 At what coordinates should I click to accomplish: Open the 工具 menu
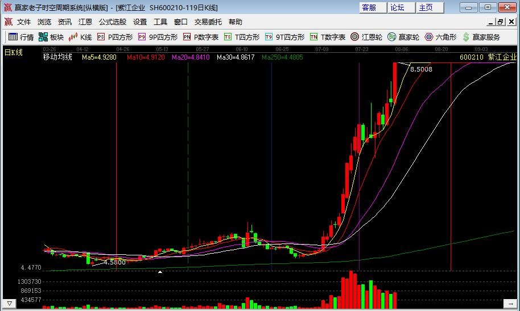tap(160, 22)
